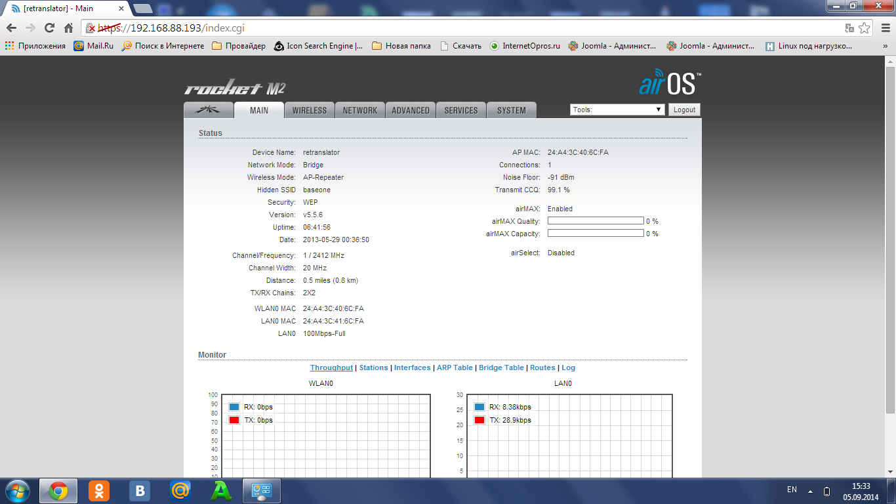This screenshot has height=504, width=896.
Task: View the Log monitor link
Action: click(568, 368)
